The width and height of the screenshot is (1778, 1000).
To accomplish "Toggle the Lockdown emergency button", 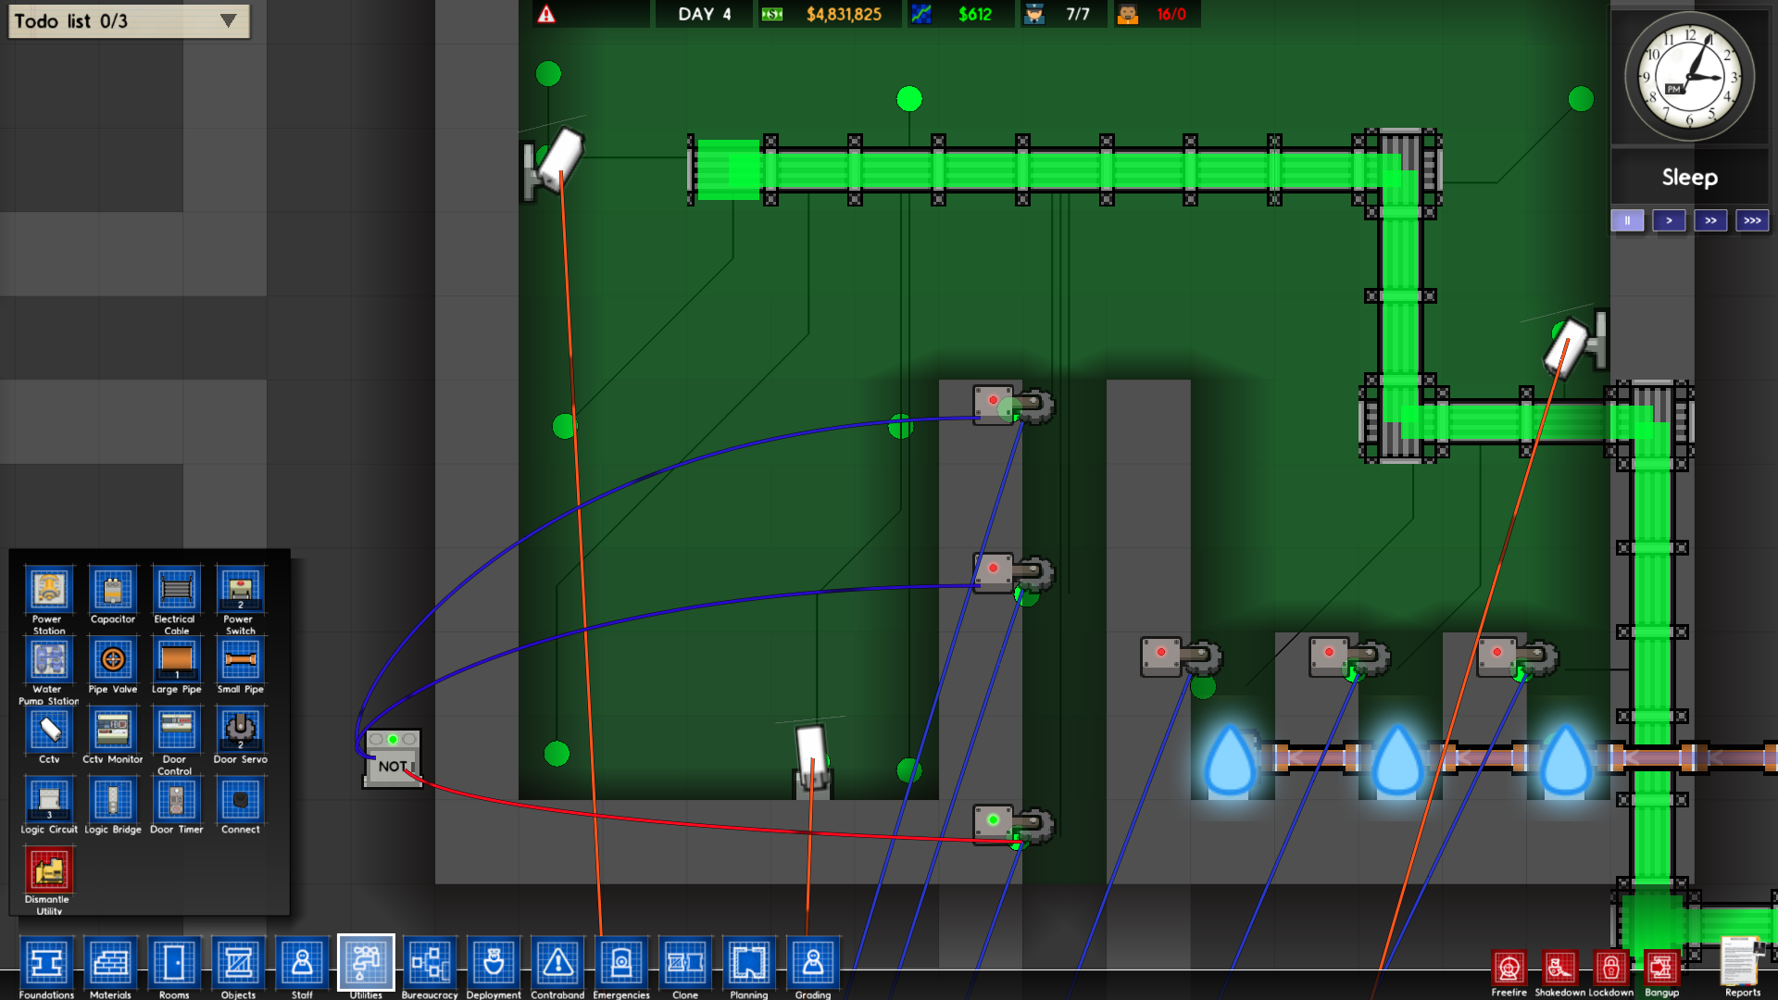I will point(1611,969).
